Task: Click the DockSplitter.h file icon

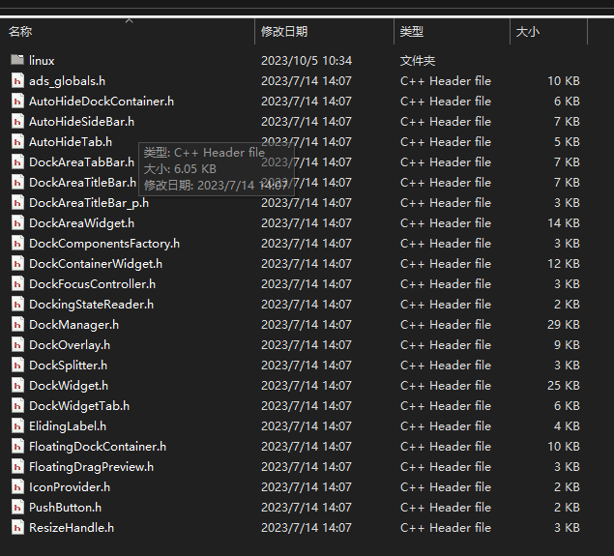Action: click(17, 366)
